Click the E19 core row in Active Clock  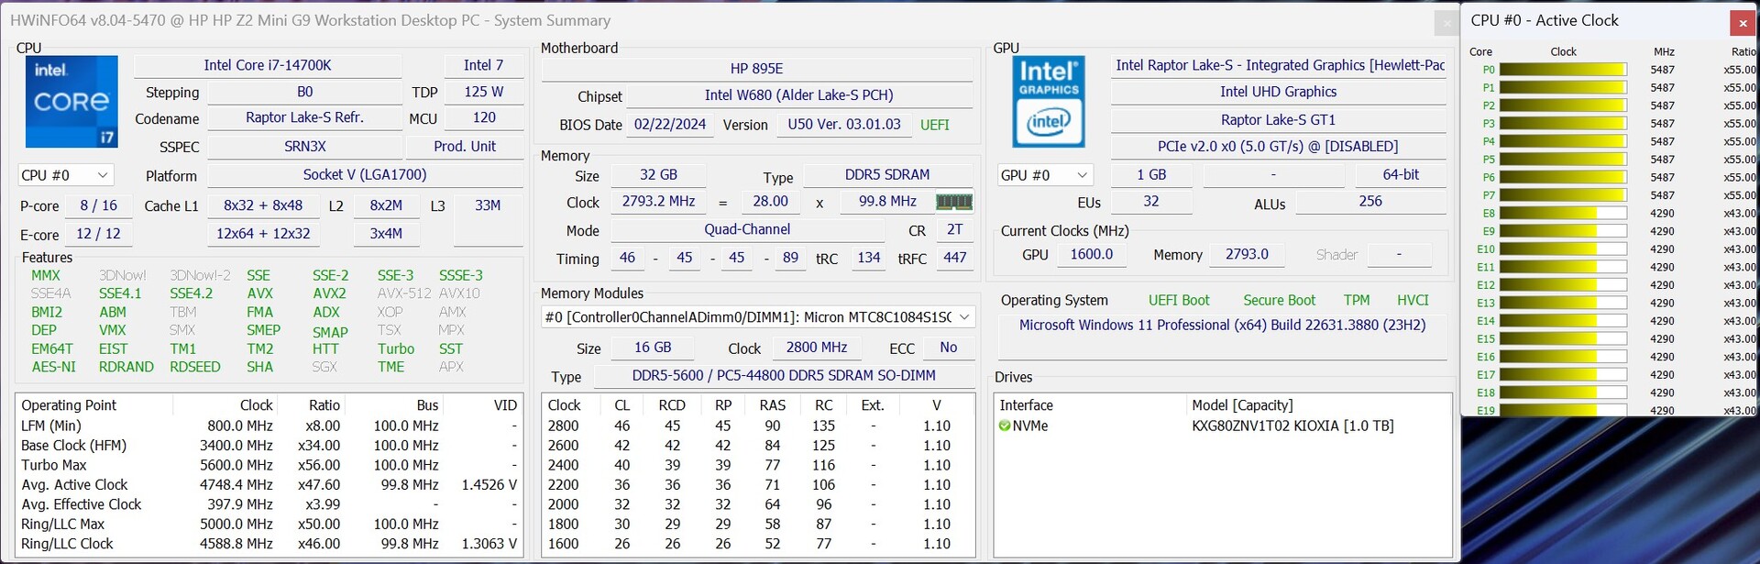1613,410
